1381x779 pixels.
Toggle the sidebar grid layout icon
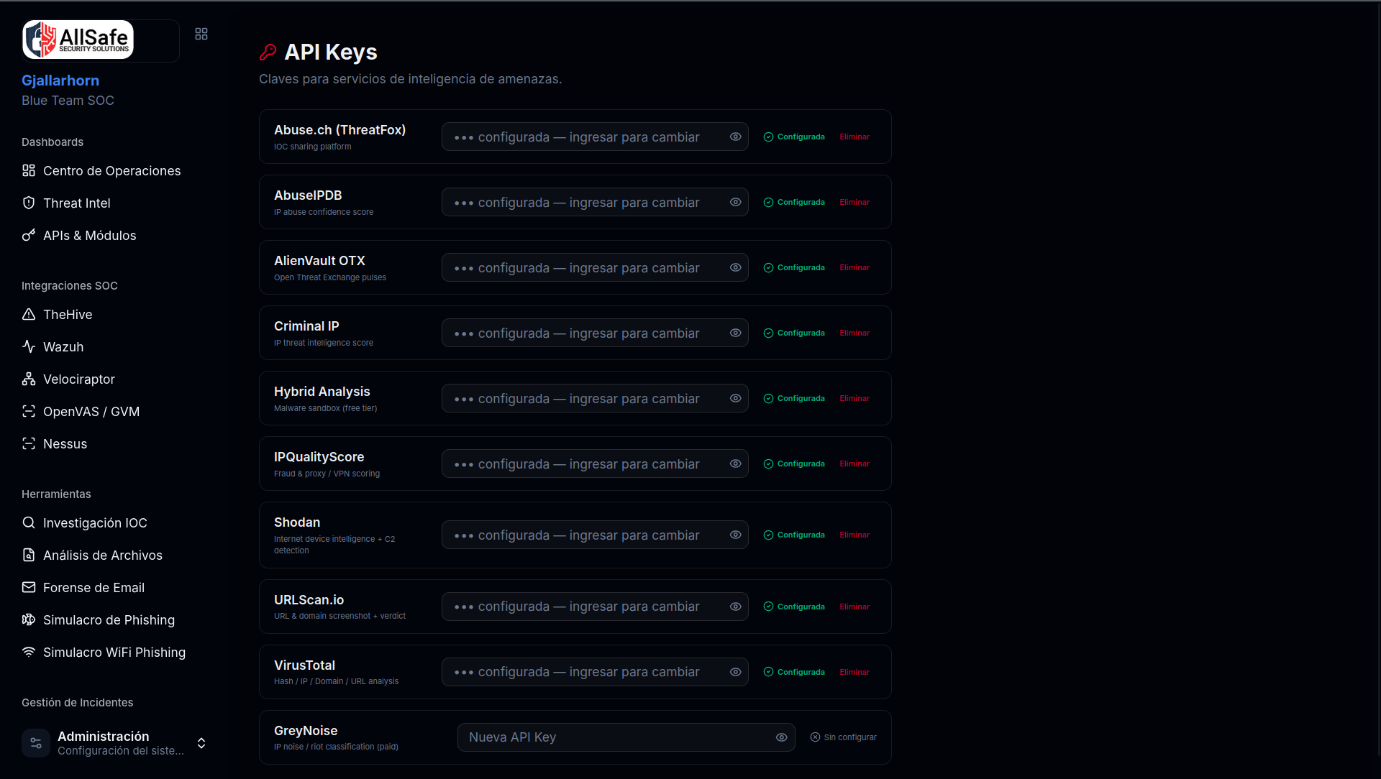pyautogui.click(x=201, y=34)
